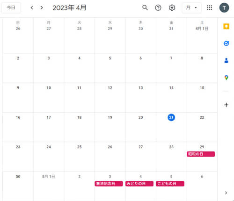Open the 憲法記念日 holiday event
Viewport: 234px width, 201px height.
[109, 184]
